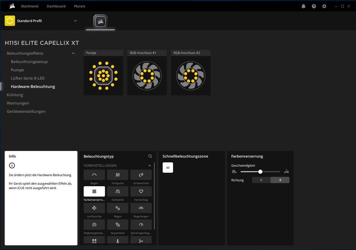Open the help question mark icon

tap(314, 6)
